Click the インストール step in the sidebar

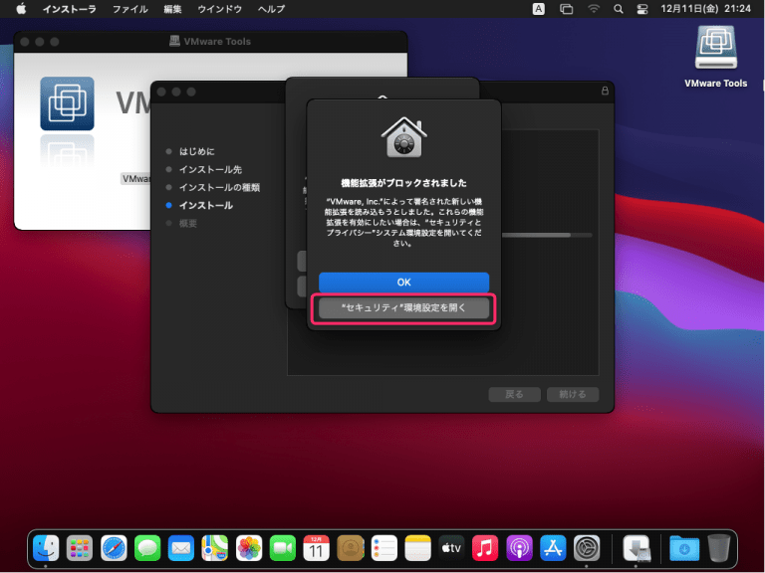(205, 206)
